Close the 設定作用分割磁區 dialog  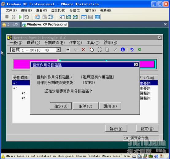tap(136, 65)
